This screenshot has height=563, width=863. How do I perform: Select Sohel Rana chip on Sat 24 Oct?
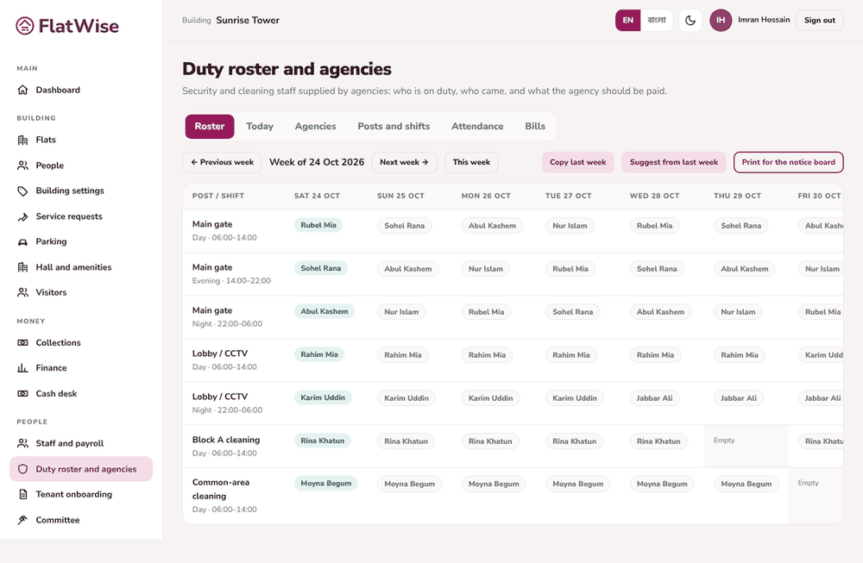[x=321, y=268]
